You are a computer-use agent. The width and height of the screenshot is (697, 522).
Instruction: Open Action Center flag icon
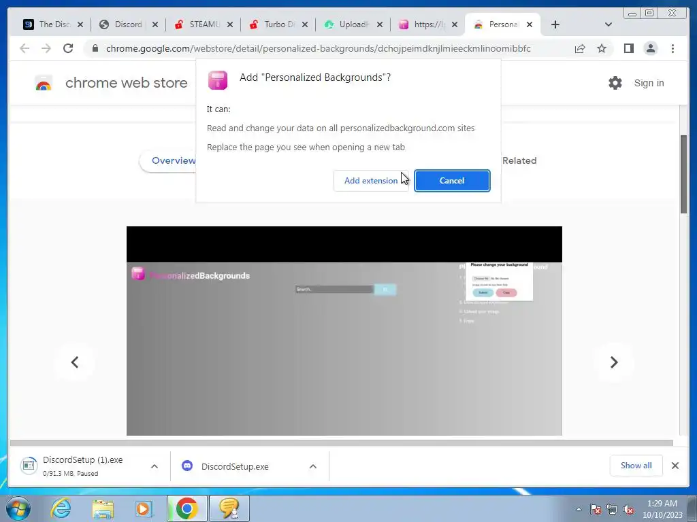[596, 509]
